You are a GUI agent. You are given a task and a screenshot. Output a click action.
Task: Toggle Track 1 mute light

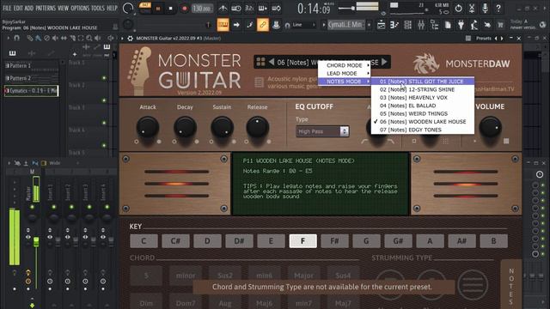104,78
